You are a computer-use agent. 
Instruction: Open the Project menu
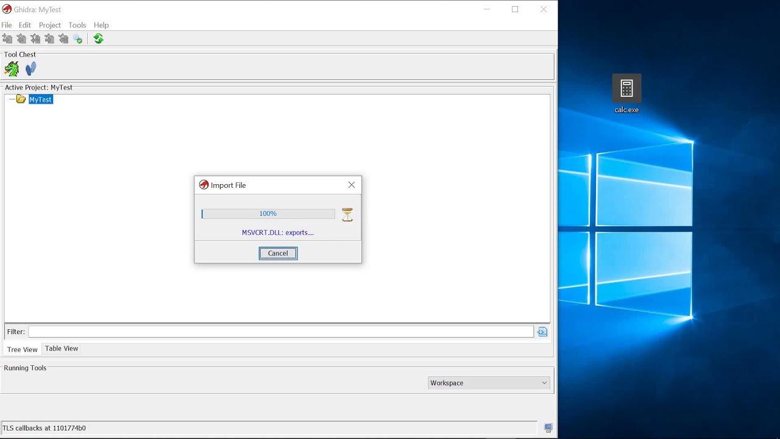tap(50, 25)
